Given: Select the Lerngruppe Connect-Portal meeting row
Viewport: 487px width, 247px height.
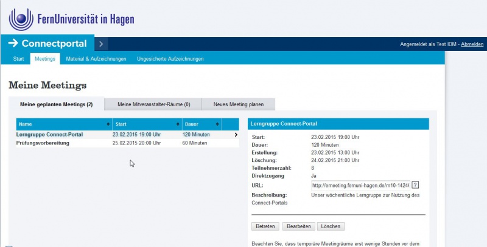Looking at the screenshot, I should coord(128,135).
